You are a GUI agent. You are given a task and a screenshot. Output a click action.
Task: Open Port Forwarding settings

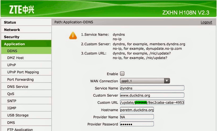[20, 79]
